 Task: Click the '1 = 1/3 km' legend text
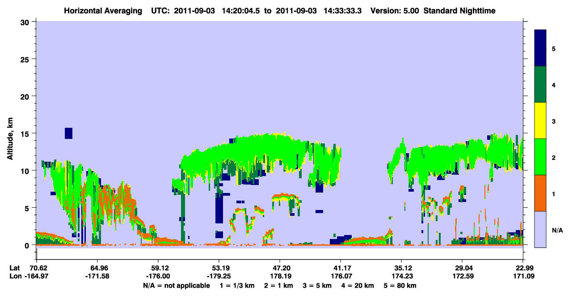coord(236,285)
